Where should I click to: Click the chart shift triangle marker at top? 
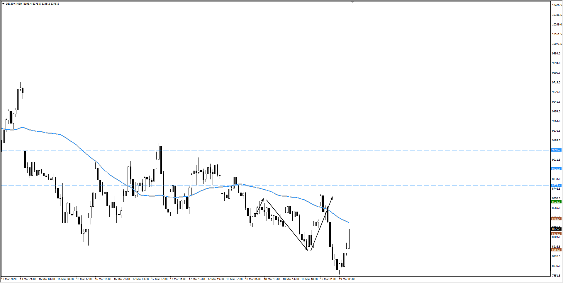click(352, 2)
